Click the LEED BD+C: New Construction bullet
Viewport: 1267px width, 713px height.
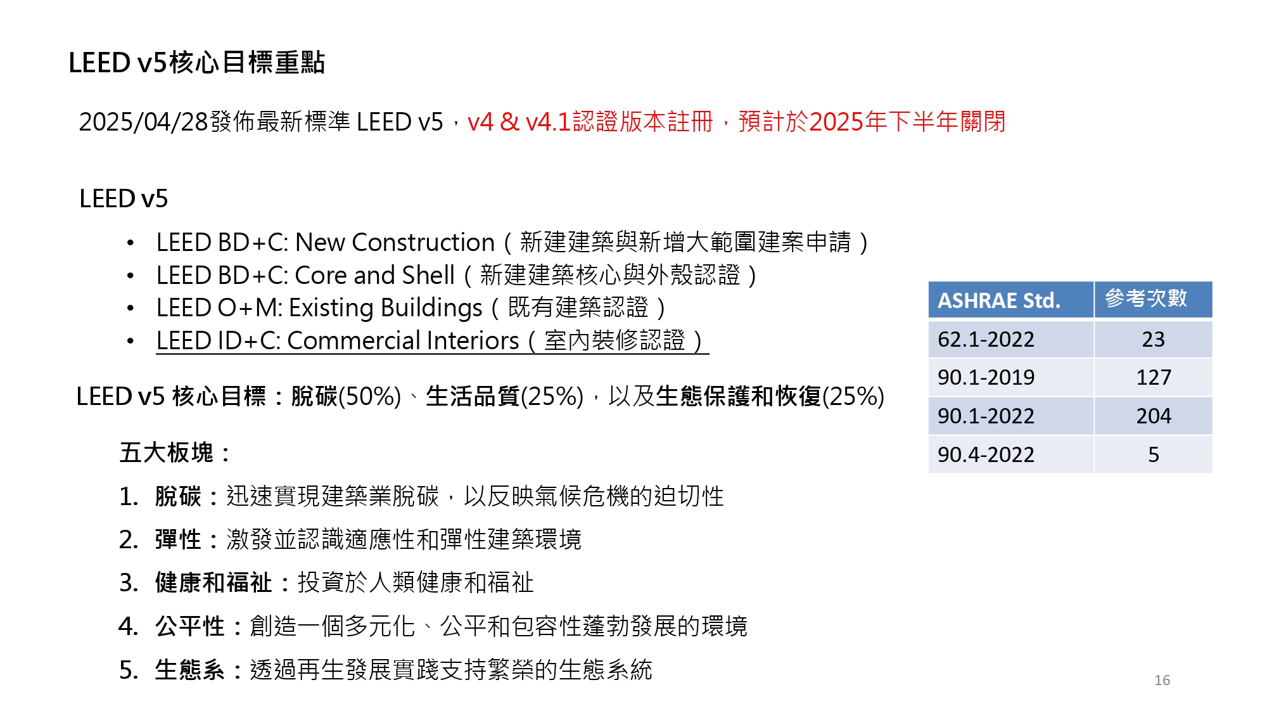[x=513, y=243]
